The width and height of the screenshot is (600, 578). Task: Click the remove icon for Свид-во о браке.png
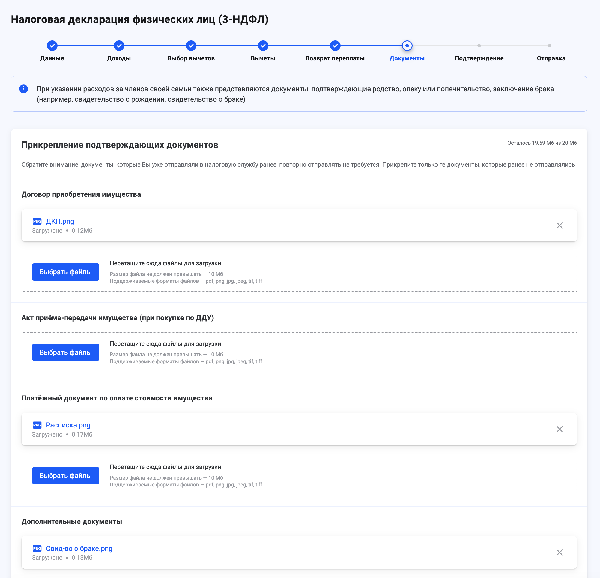click(x=560, y=552)
